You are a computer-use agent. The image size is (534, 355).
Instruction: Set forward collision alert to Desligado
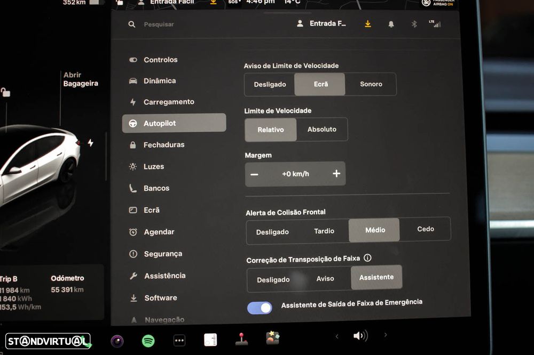[272, 232]
